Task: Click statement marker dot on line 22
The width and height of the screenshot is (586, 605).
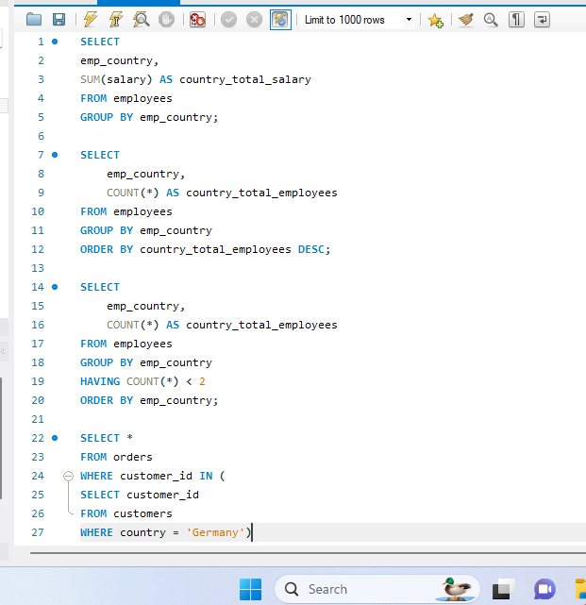Action: pos(55,438)
